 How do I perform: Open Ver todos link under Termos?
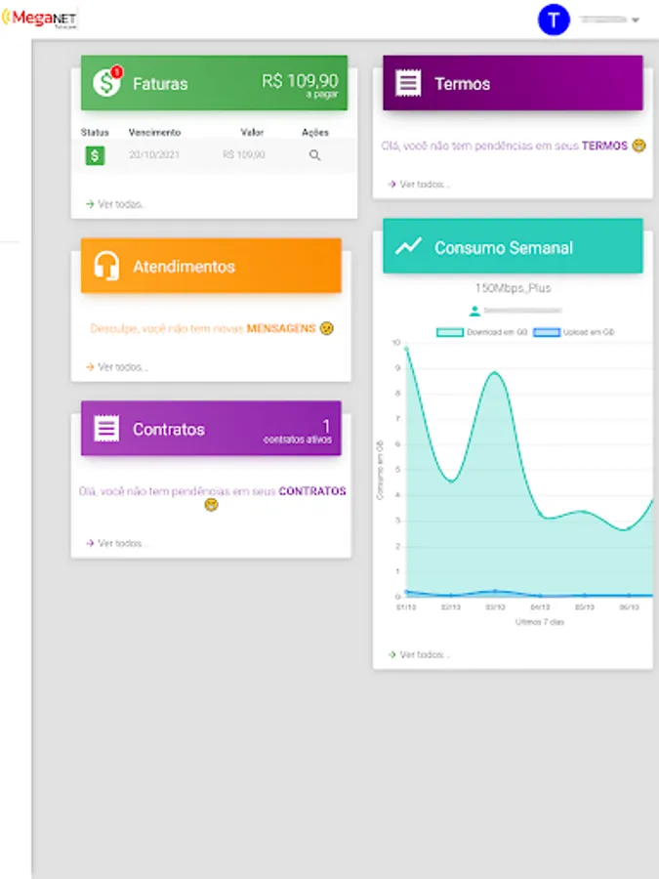point(419,184)
